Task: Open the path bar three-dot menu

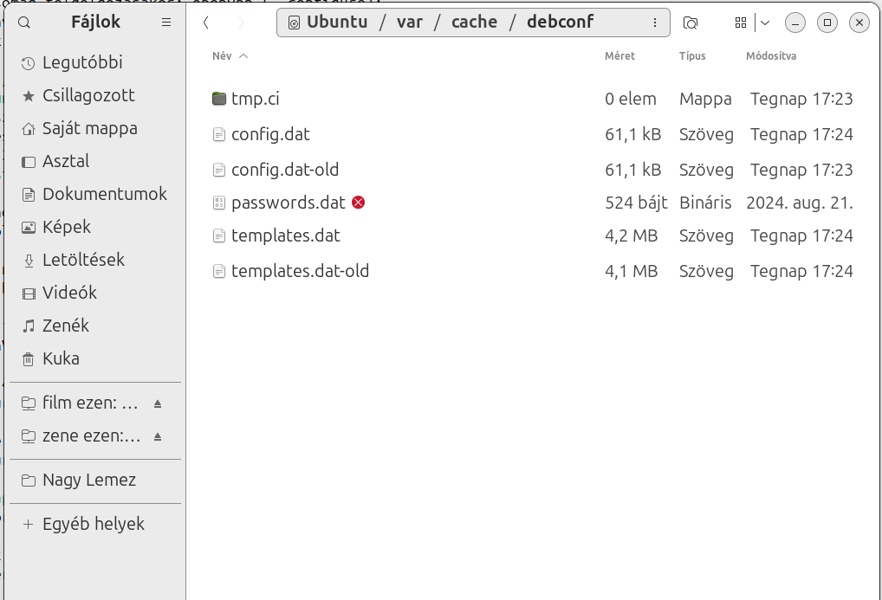Action: tap(655, 23)
